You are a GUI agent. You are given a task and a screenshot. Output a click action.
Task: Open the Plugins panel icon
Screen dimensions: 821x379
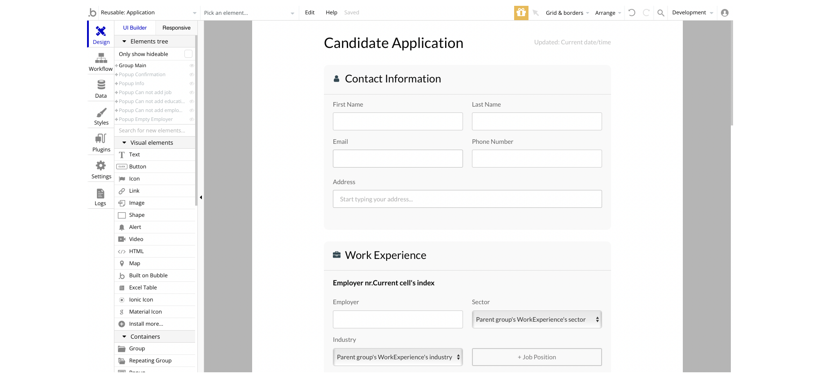101,138
